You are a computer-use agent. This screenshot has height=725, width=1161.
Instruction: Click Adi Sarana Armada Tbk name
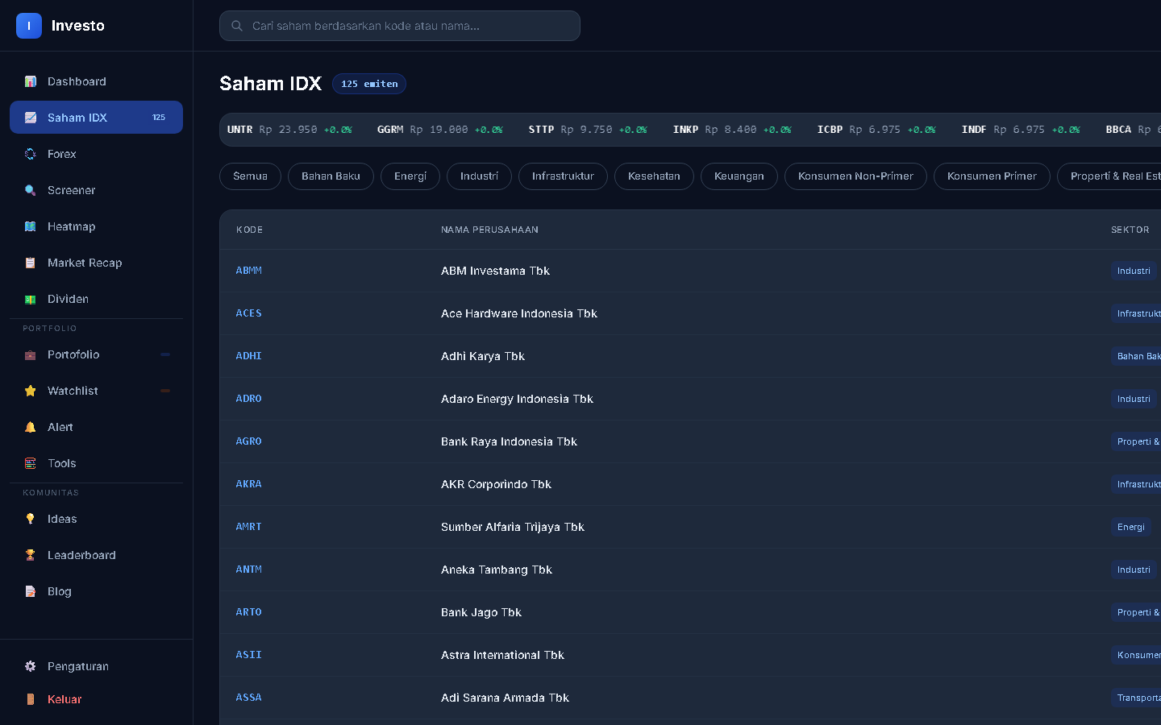point(505,698)
